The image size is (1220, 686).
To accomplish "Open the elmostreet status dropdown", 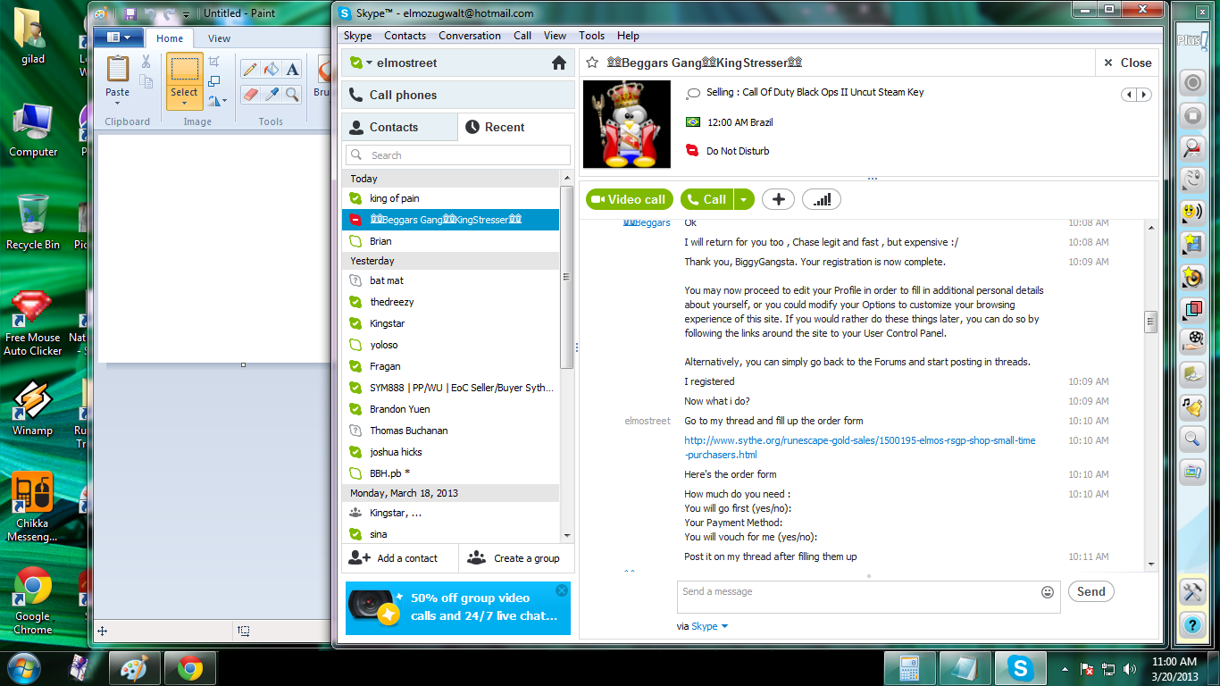I will click(369, 63).
